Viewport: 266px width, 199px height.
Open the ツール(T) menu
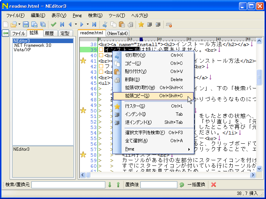coord(117,15)
